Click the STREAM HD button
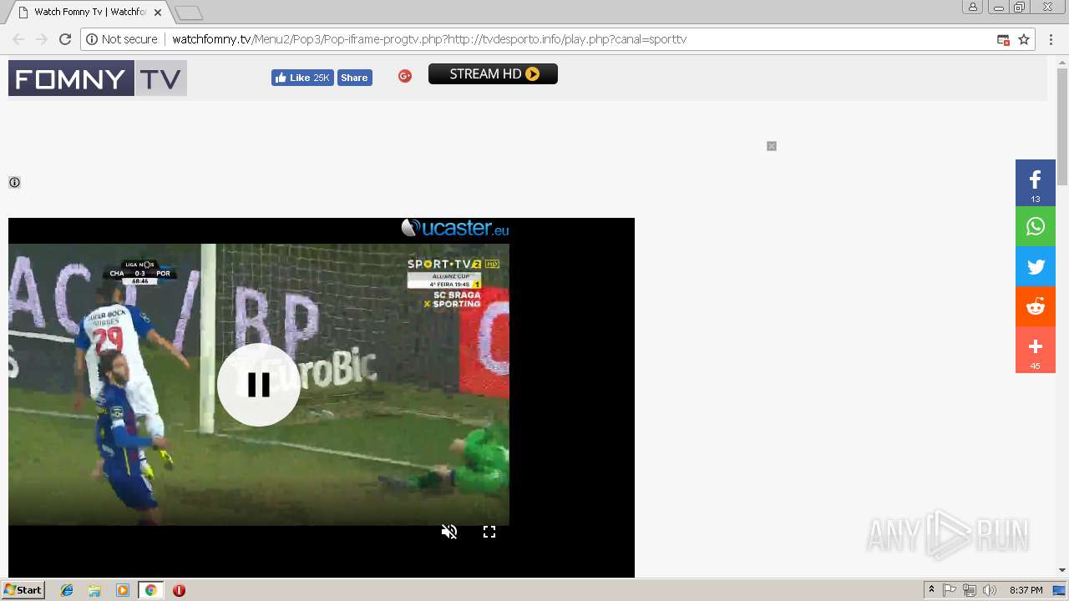 (493, 74)
